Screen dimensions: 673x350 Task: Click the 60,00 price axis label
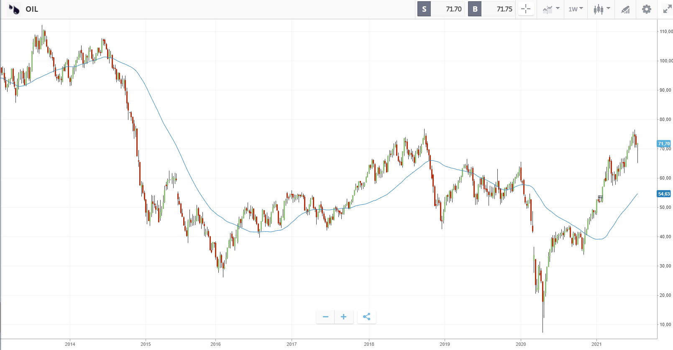tap(665, 178)
